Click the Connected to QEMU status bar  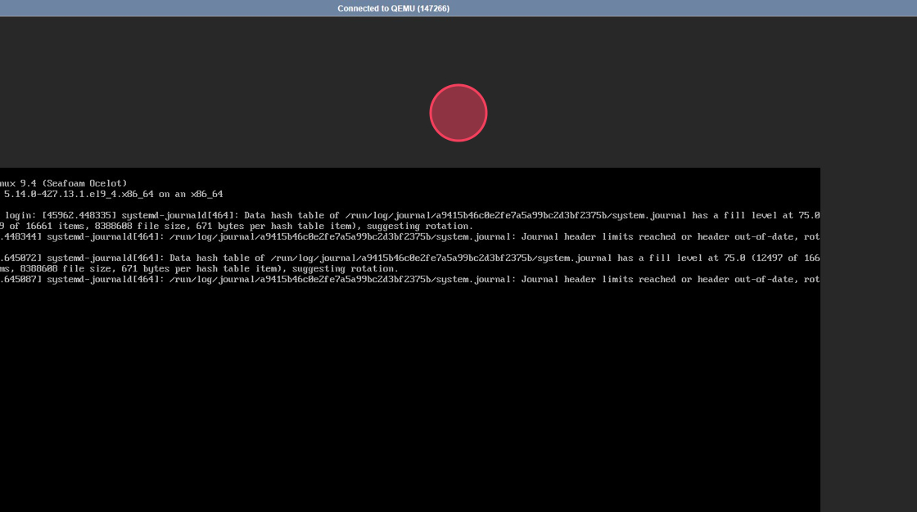click(x=393, y=8)
